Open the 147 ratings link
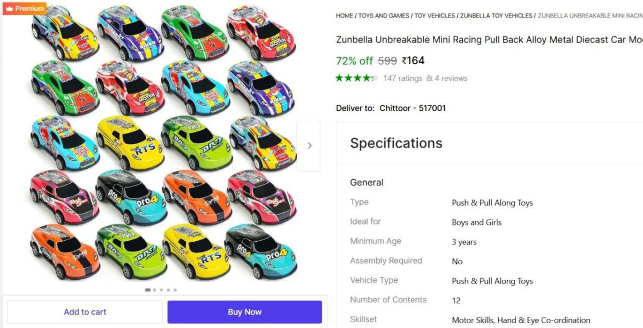 (x=402, y=78)
